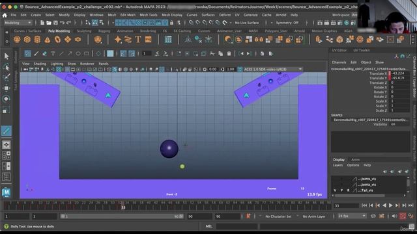Image resolution: width=417 pixels, height=234 pixels.
Task: Open the No Live Surface dropdown arrow
Action: click(x=231, y=23)
